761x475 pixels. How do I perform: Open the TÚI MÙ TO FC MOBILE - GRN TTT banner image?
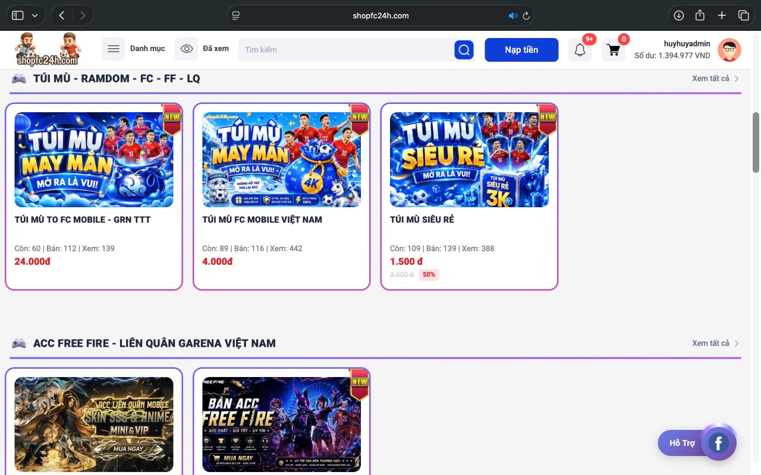pos(94,160)
